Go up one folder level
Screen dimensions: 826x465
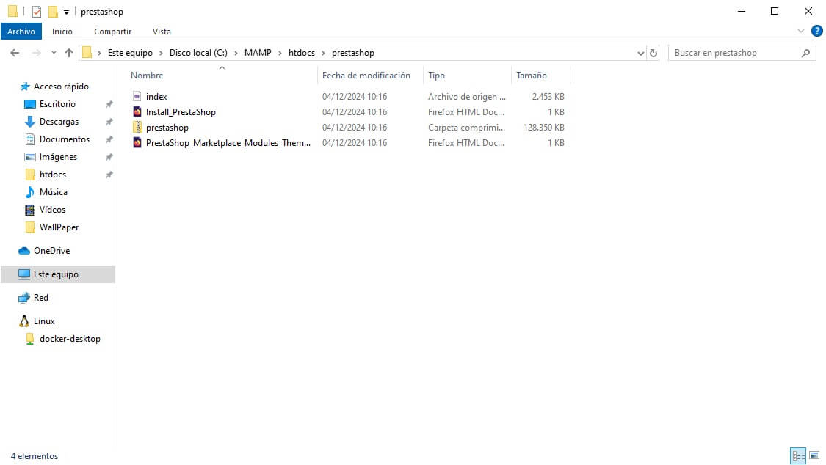pyautogui.click(x=69, y=53)
